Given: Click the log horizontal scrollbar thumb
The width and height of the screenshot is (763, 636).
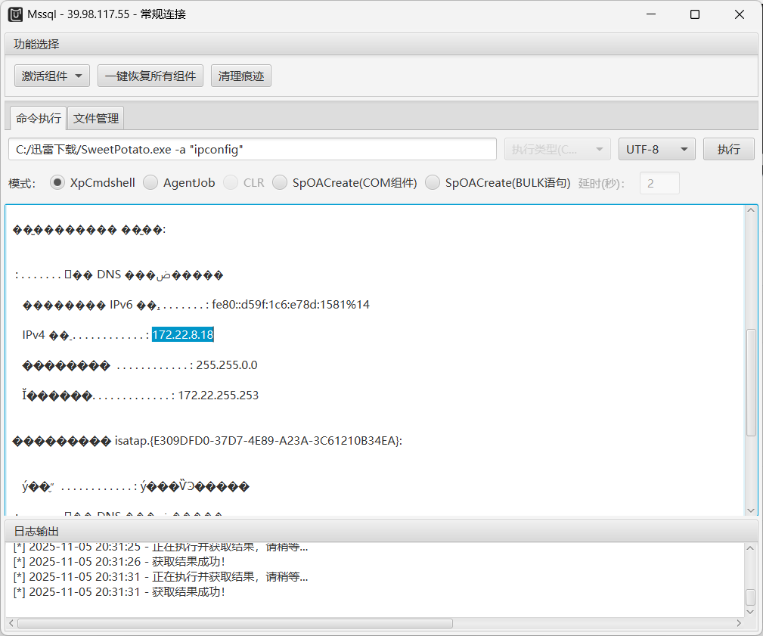Looking at the screenshot, I should [x=234, y=624].
